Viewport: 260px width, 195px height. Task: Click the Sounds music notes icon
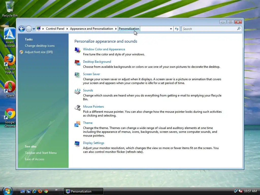point(77,91)
